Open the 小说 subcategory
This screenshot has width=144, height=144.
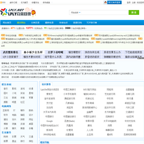pyautogui.click(x=14, y=93)
